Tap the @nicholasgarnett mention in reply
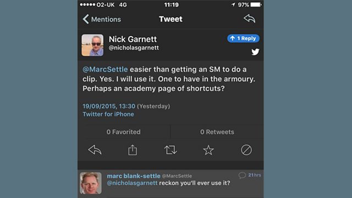This screenshot has height=198, width=352. [132, 183]
